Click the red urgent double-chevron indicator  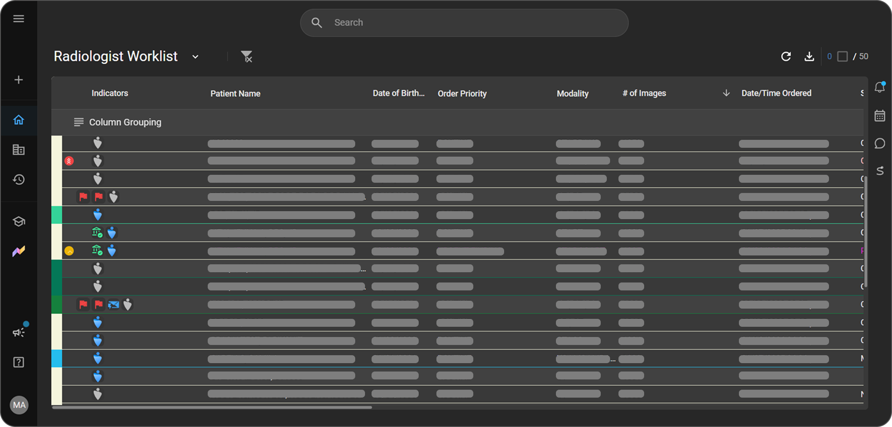point(69,161)
